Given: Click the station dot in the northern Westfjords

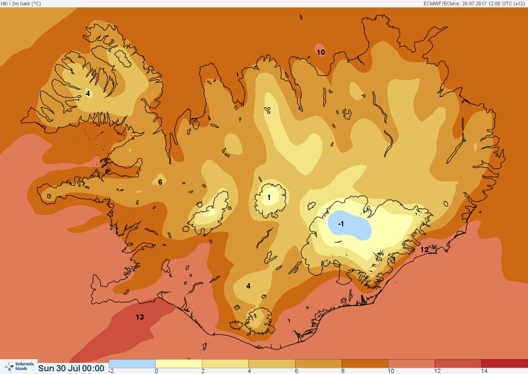Looking at the screenshot, I should click(x=80, y=56).
